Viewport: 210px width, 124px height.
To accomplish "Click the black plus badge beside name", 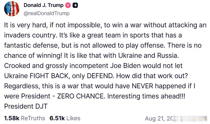I will [x=75, y=5].
